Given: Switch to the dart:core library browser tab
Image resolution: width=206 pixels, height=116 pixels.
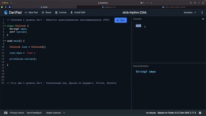Looking at the screenshot, I should [x=174, y=7].
